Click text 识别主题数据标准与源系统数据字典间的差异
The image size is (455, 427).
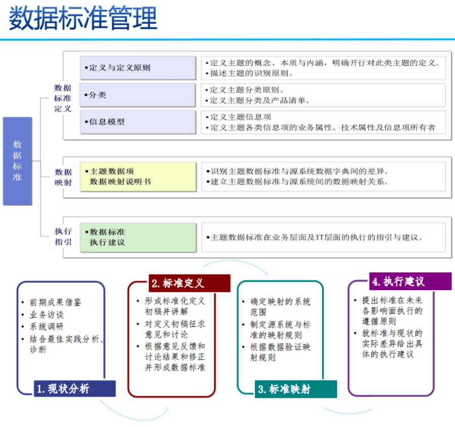[297, 171]
